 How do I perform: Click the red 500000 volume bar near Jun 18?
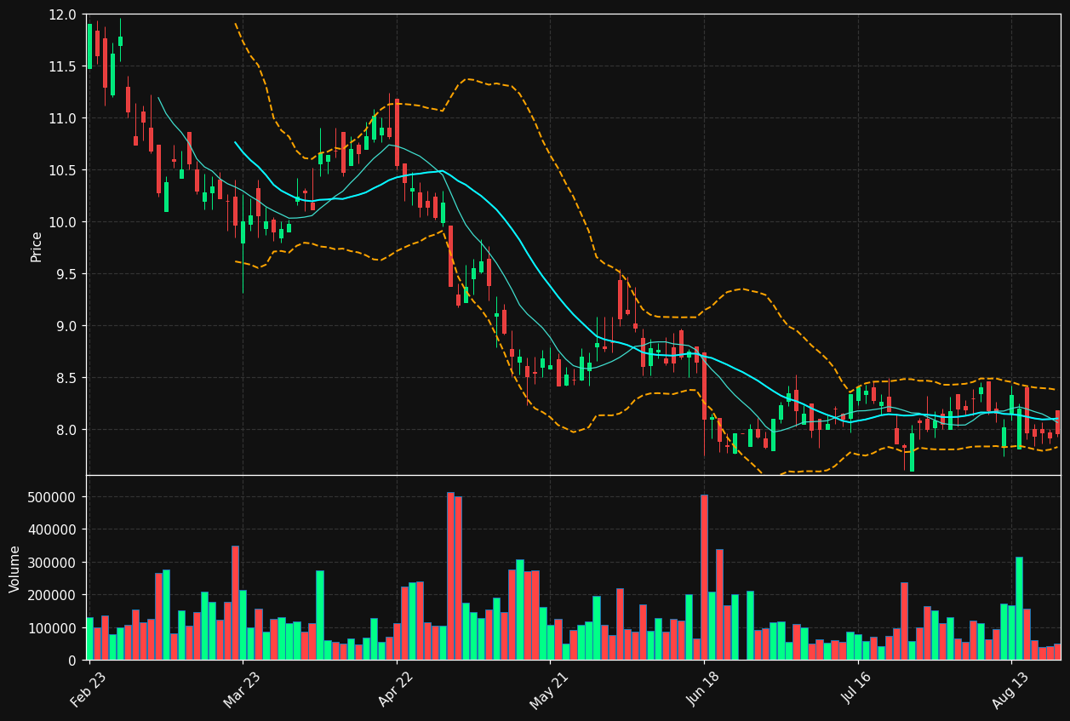pos(704,577)
